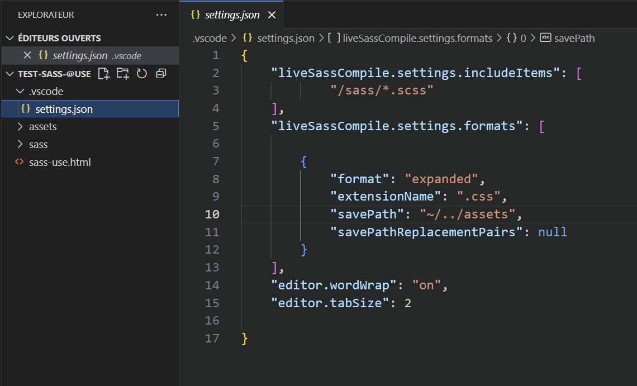Click the savePath breadcrumb segment
Image resolution: width=637 pixels, height=386 pixels.
click(574, 38)
